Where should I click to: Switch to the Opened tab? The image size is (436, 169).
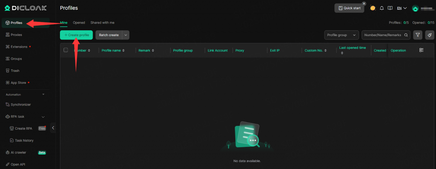(79, 23)
